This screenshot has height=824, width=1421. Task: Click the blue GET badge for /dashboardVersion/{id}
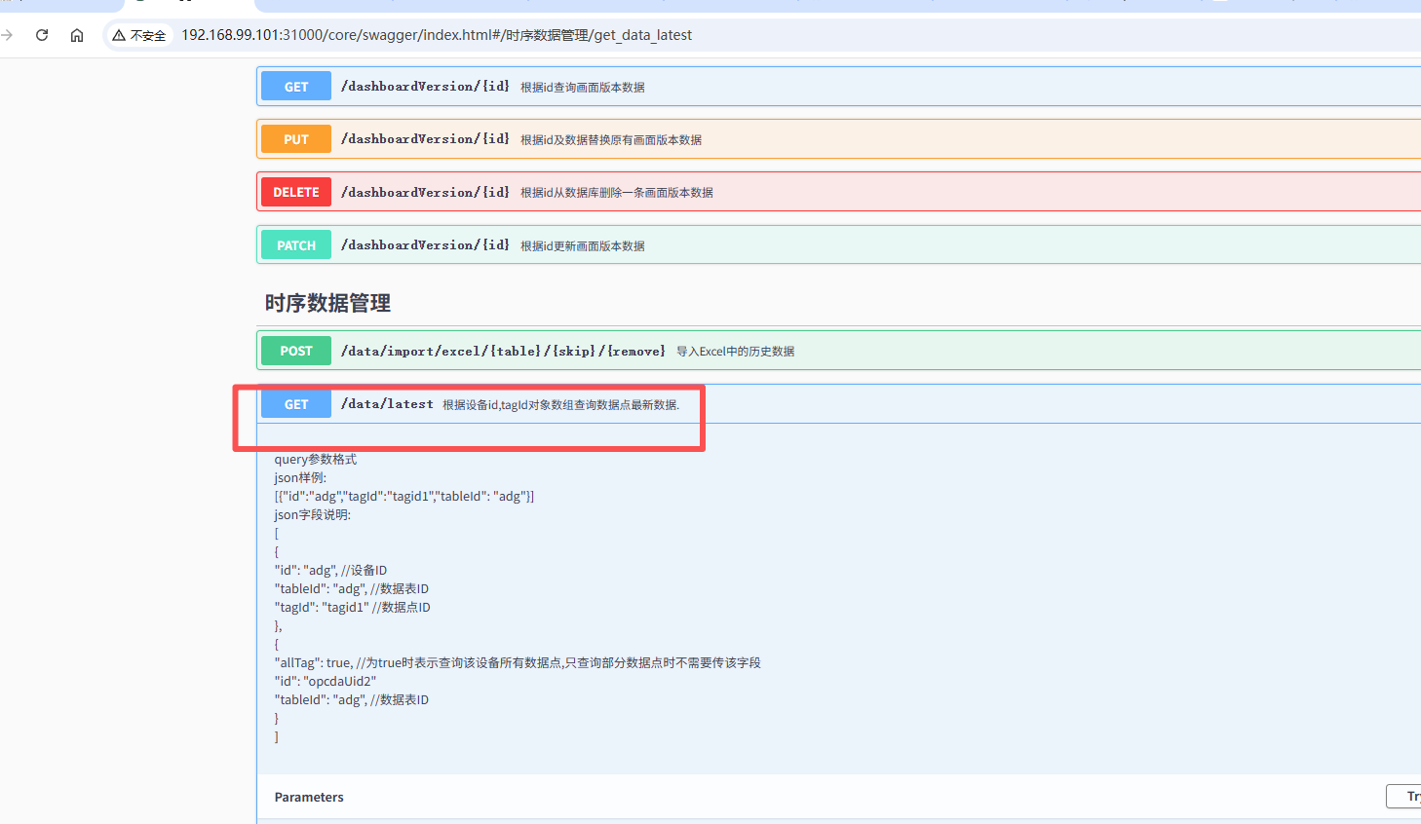[x=296, y=87]
